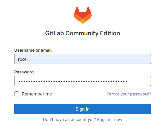Click the "Username or email" label
Image resolution: width=162 pixels, height=126 pixels.
coord(33,50)
